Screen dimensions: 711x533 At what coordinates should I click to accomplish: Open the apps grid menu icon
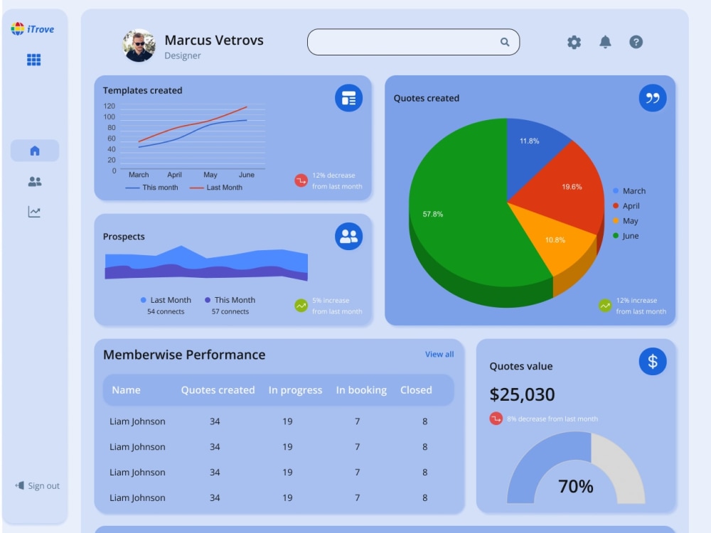tap(33, 60)
